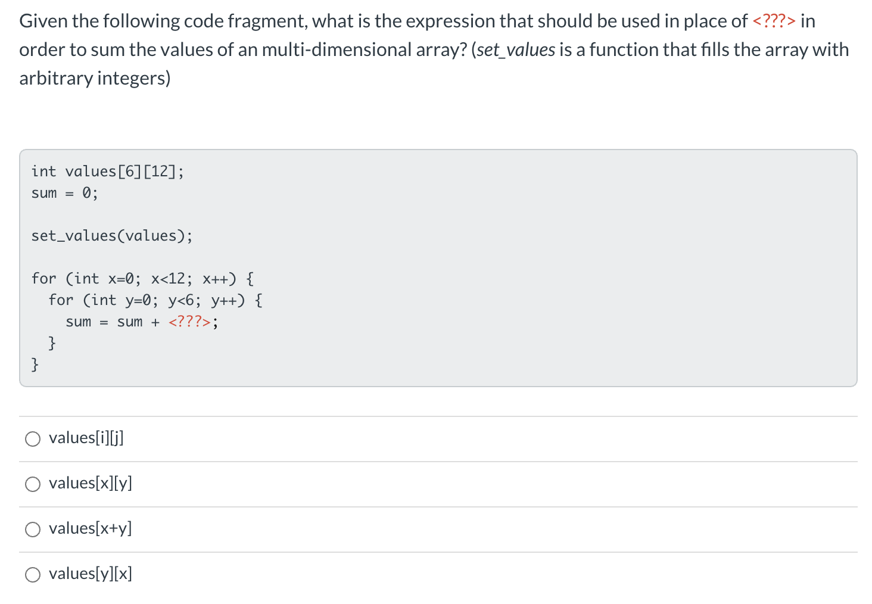Viewport: 872px width, 604px height.
Task: Click the outer for loop line
Action: tap(142, 278)
